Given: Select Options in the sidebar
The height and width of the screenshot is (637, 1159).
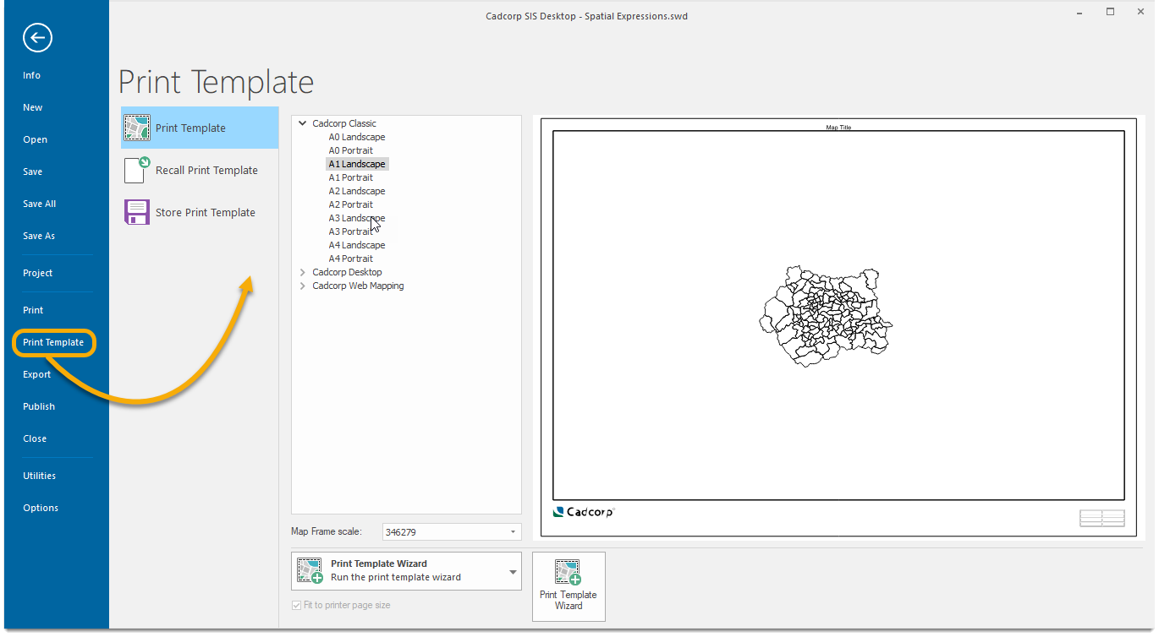Looking at the screenshot, I should [41, 508].
